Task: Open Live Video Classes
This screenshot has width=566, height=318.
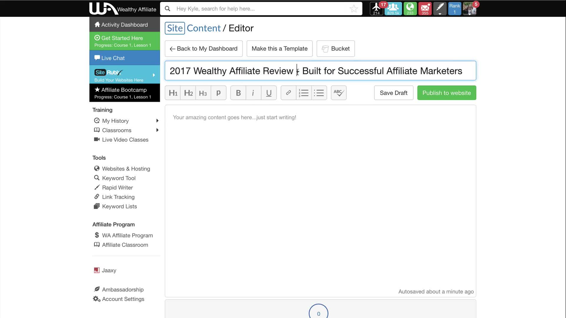Action: click(125, 140)
